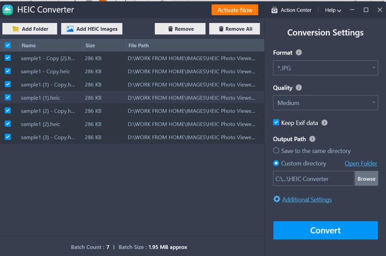The image size is (386, 256).
Task: Open the Quality dropdown showing Medium
Action: click(x=325, y=103)
